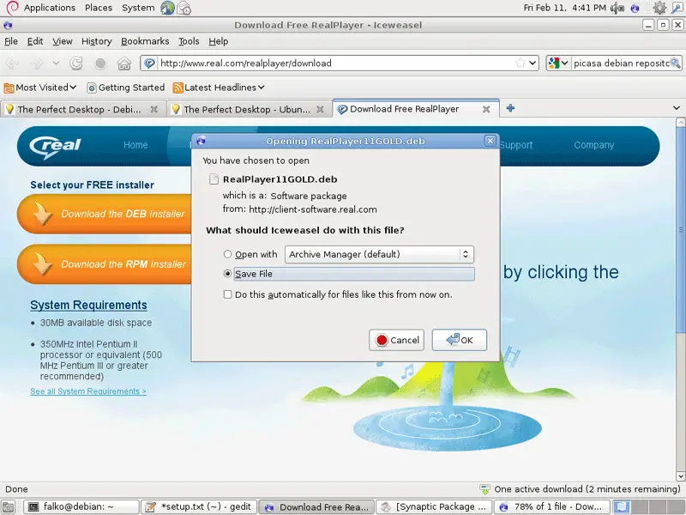
Task: Close the Download Free RealPlayer tab
Action: (x=485, y=109)
